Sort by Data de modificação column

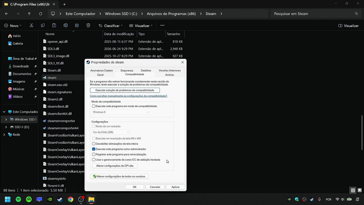pyautogui.click(x=119, y=34)
